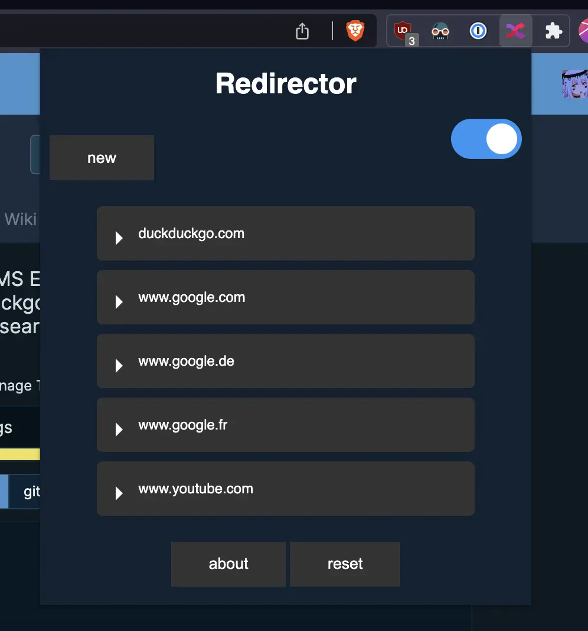Screen dimensions: 588x631
Task: Open the uBlock Origin extension icon
Action: tap(403, 31)
